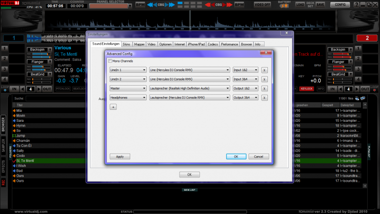Switch to the Browser settings tab
This screenshot has height=214, width=380.
pyautogui.click(x=246, y=44)
